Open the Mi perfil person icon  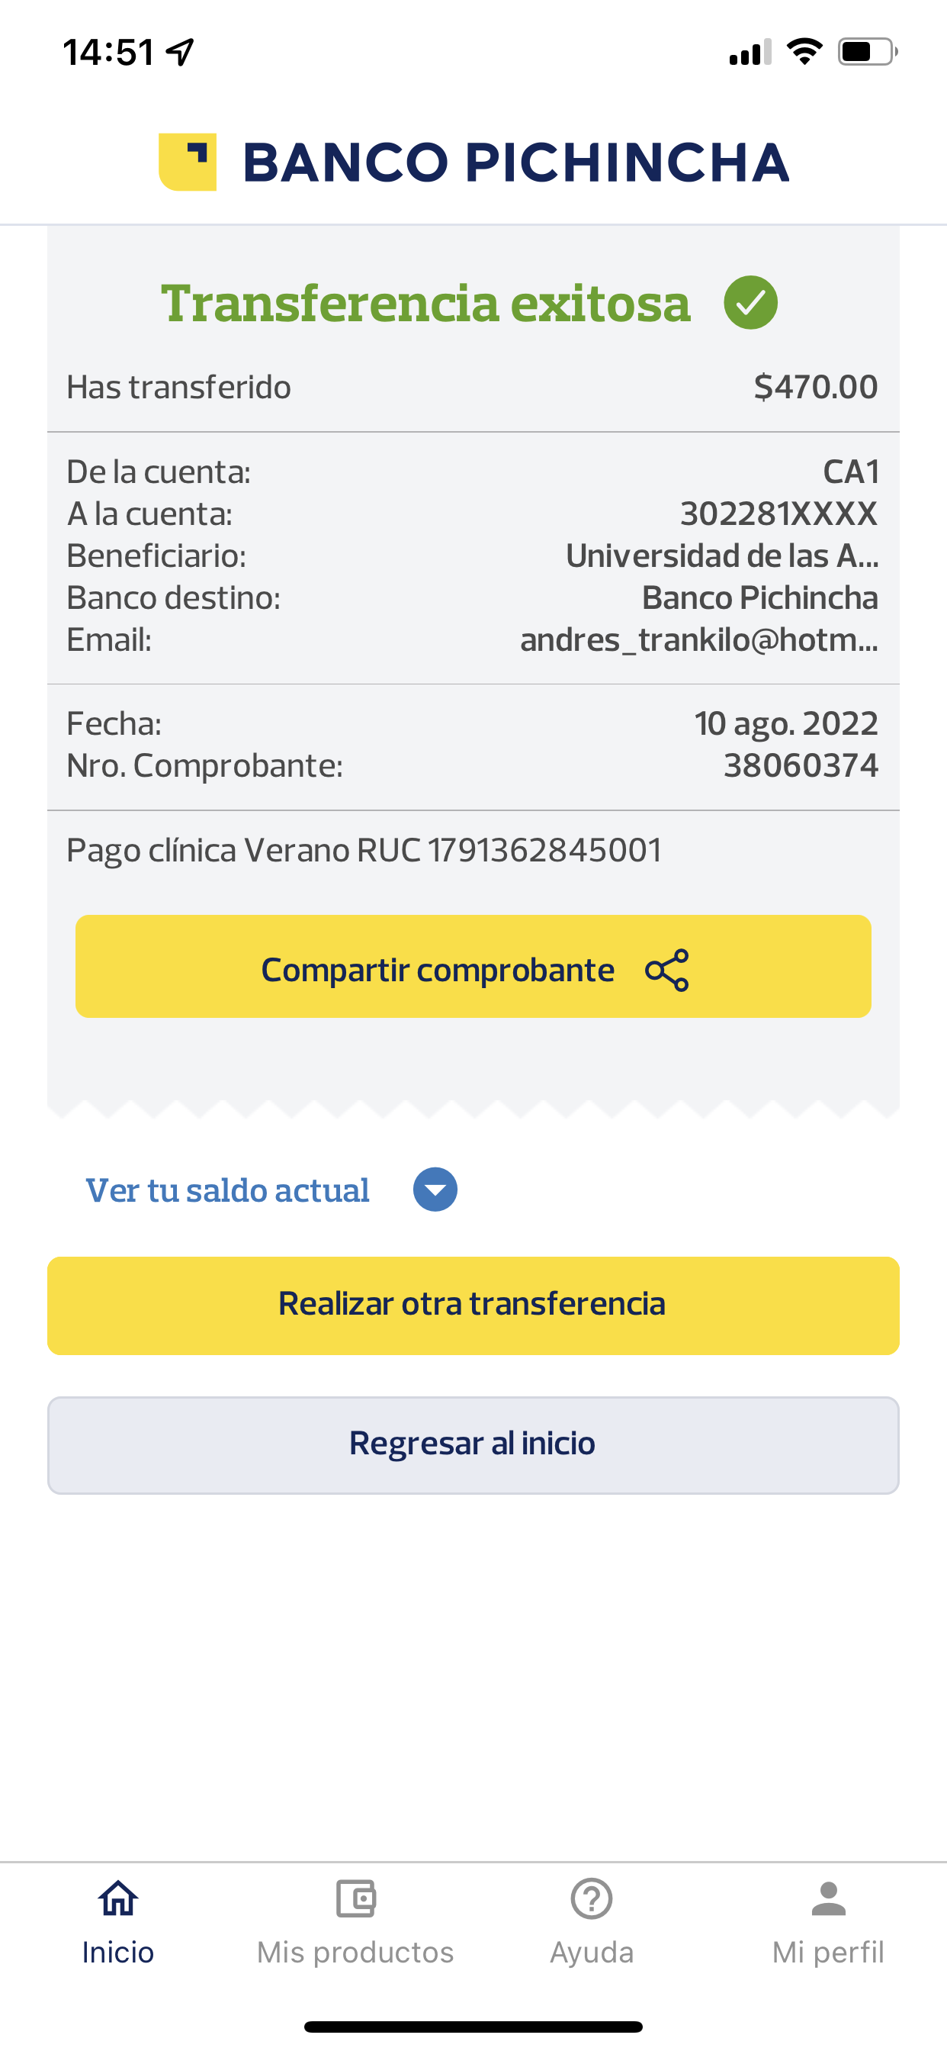click(828, 1899)
